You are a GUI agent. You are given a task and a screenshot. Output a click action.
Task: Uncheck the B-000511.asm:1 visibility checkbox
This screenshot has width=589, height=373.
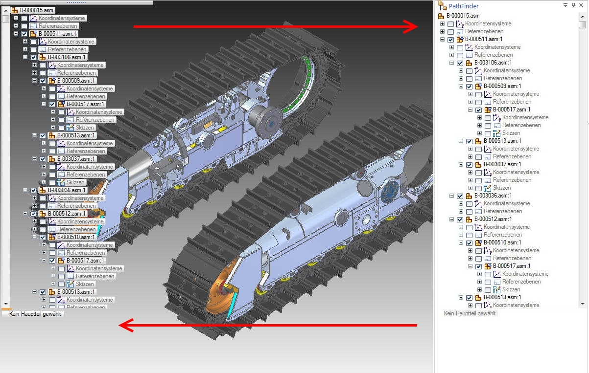(x=451, y=39)
